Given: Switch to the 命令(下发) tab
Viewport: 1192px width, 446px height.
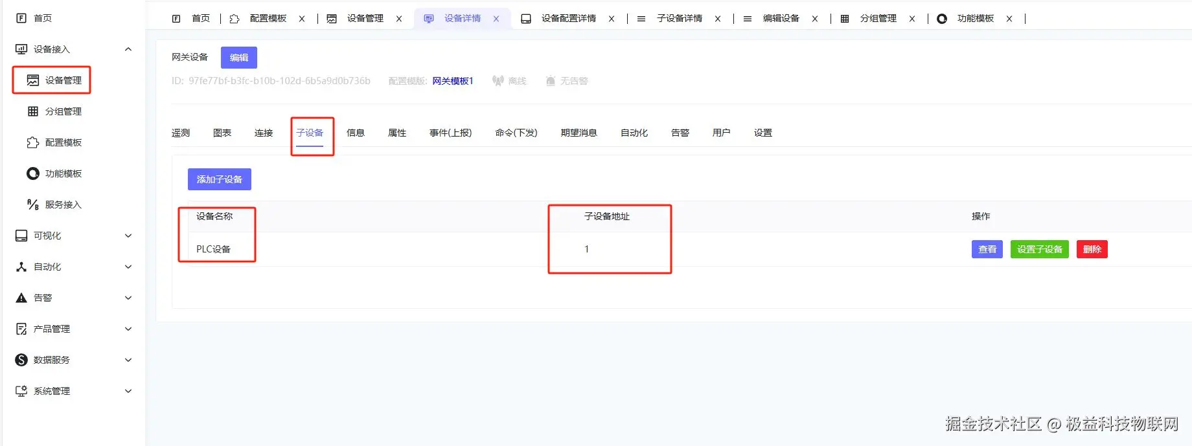Looking at the screenshot, I should tap(516, 133).
